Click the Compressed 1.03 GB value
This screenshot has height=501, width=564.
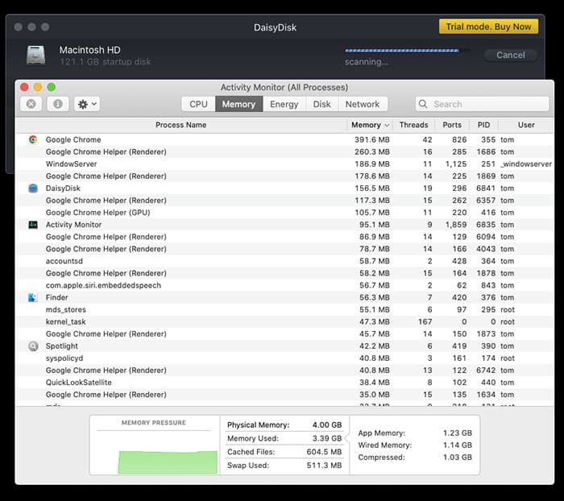coord(457,458)
